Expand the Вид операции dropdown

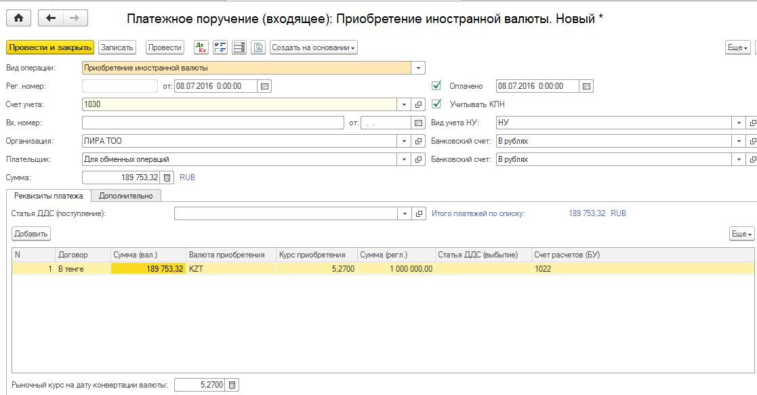(418, 68)
